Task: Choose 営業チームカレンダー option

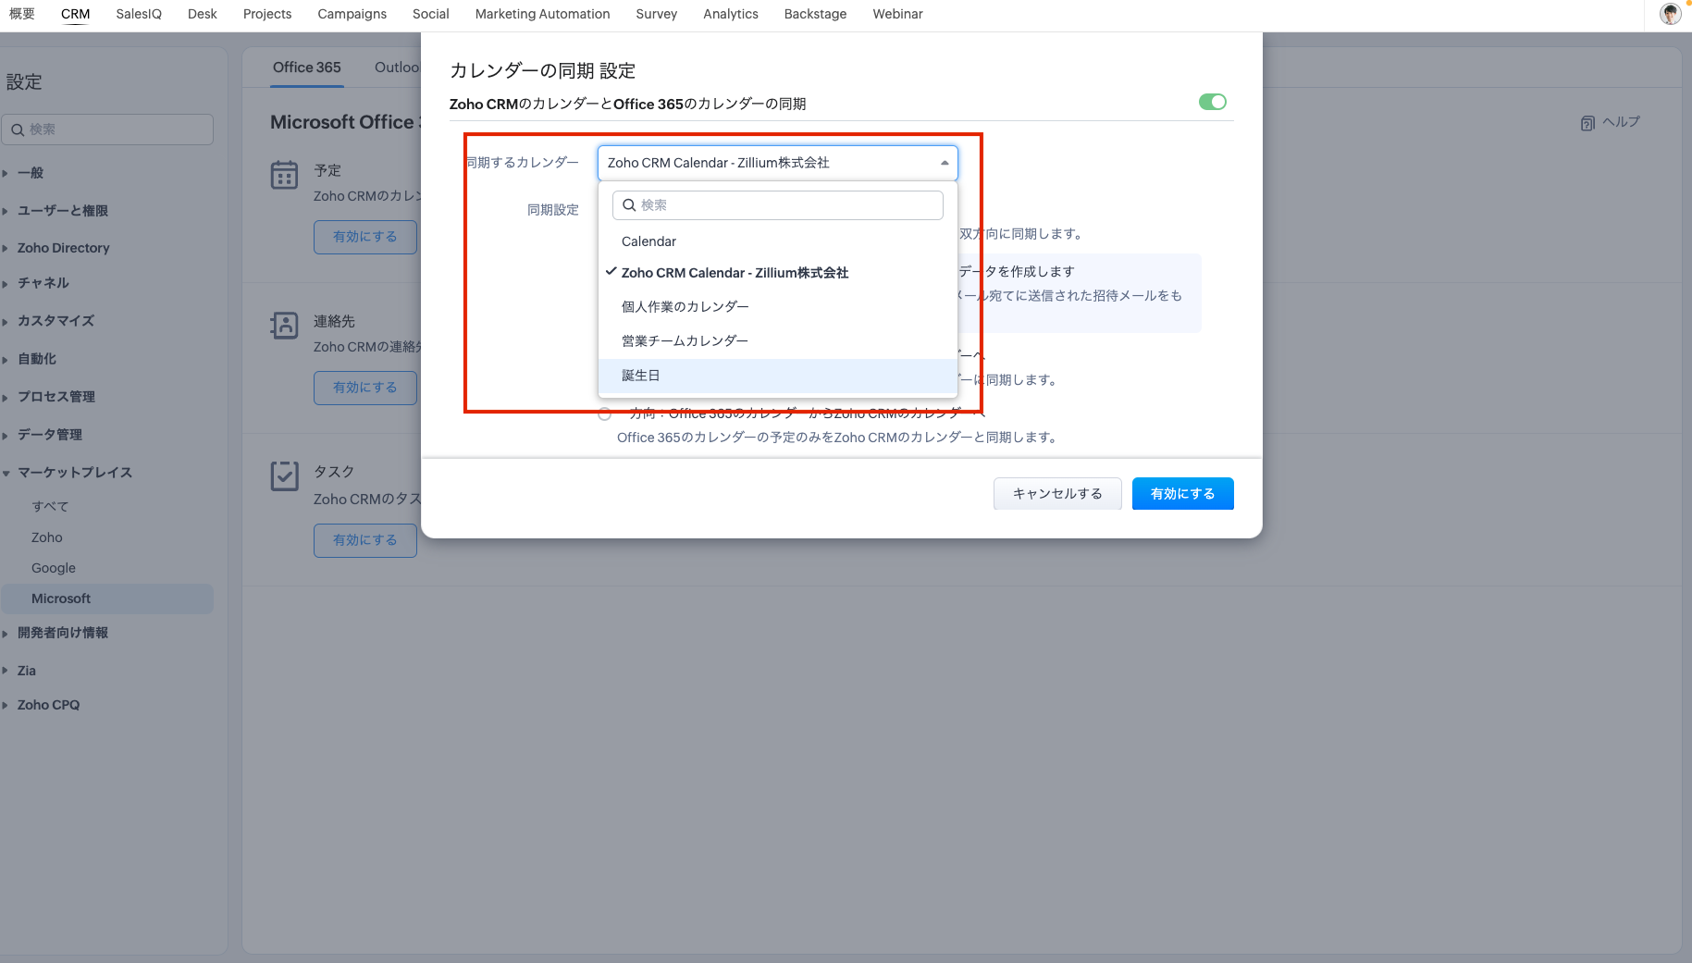Action: pos(777,340)
